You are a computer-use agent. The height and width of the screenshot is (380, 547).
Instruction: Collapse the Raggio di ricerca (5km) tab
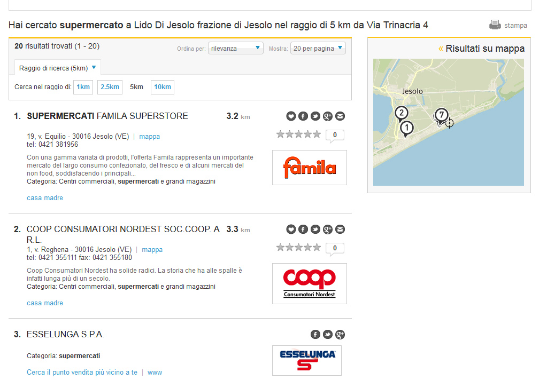58,68
